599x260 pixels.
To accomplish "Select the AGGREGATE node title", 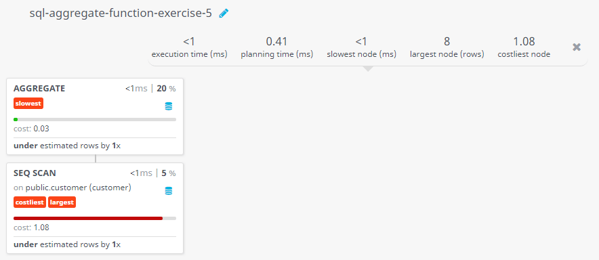I will [x=39, y=89].
